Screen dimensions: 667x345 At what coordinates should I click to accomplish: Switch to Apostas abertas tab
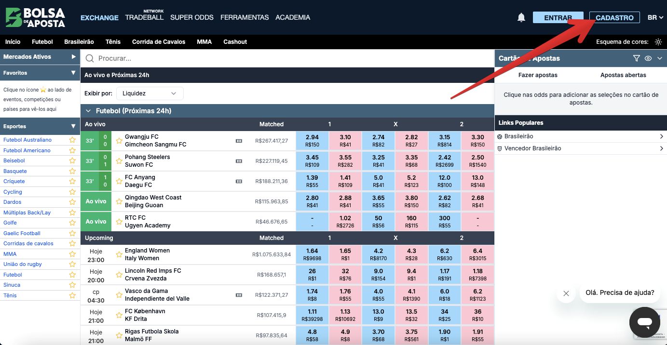(623, 75)
